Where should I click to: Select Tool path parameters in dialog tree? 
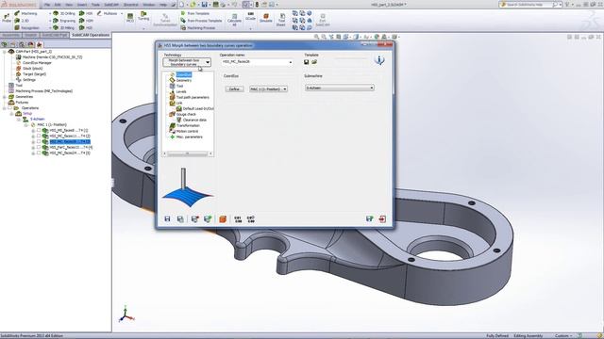(x=193, y=97)
